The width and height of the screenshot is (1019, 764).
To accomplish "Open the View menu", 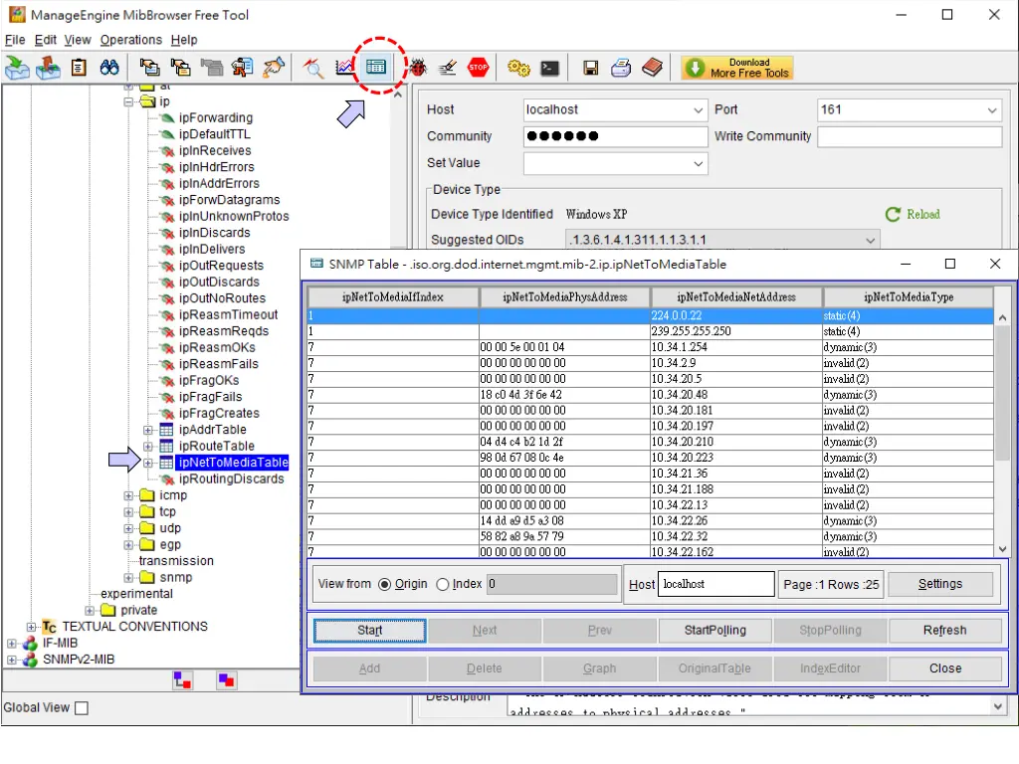I will 78,40.
